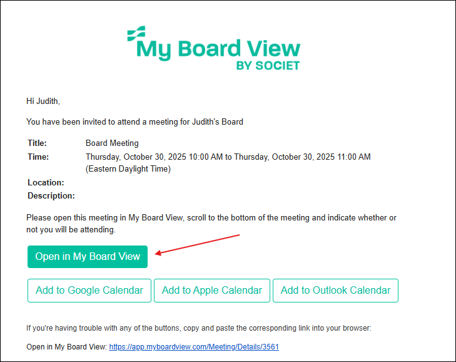Click the "Please open this meeting" instruction paragraph

tap(211, 224)
